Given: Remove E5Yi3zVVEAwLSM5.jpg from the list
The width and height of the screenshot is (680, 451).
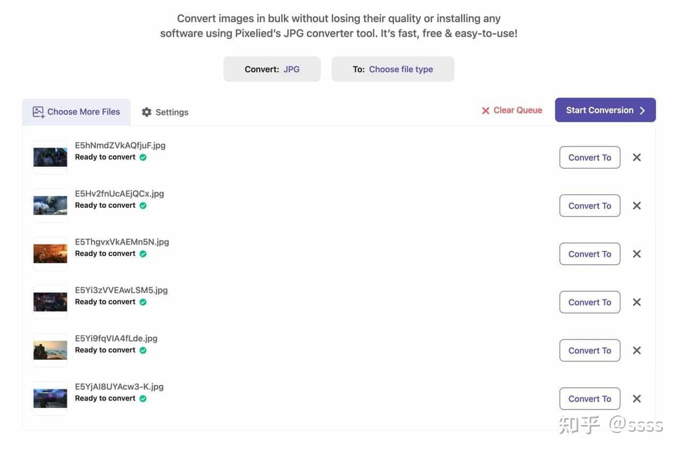Looking at the screenshot, I should (636, 302).
